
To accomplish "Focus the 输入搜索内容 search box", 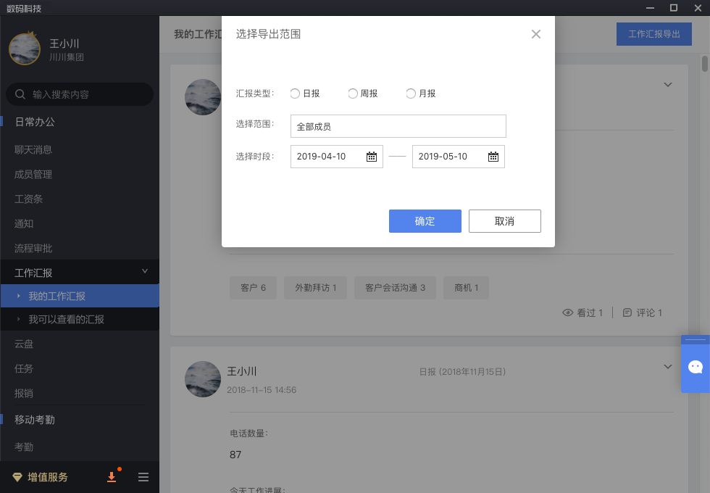I will tap(80, 94).
